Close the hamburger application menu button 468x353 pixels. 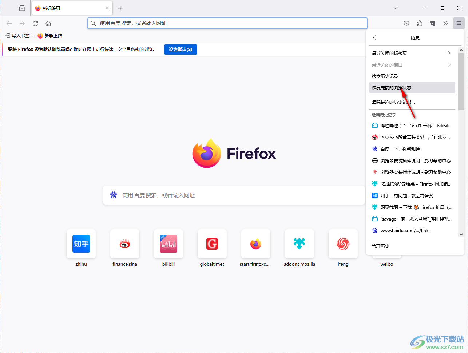point(459,23)
